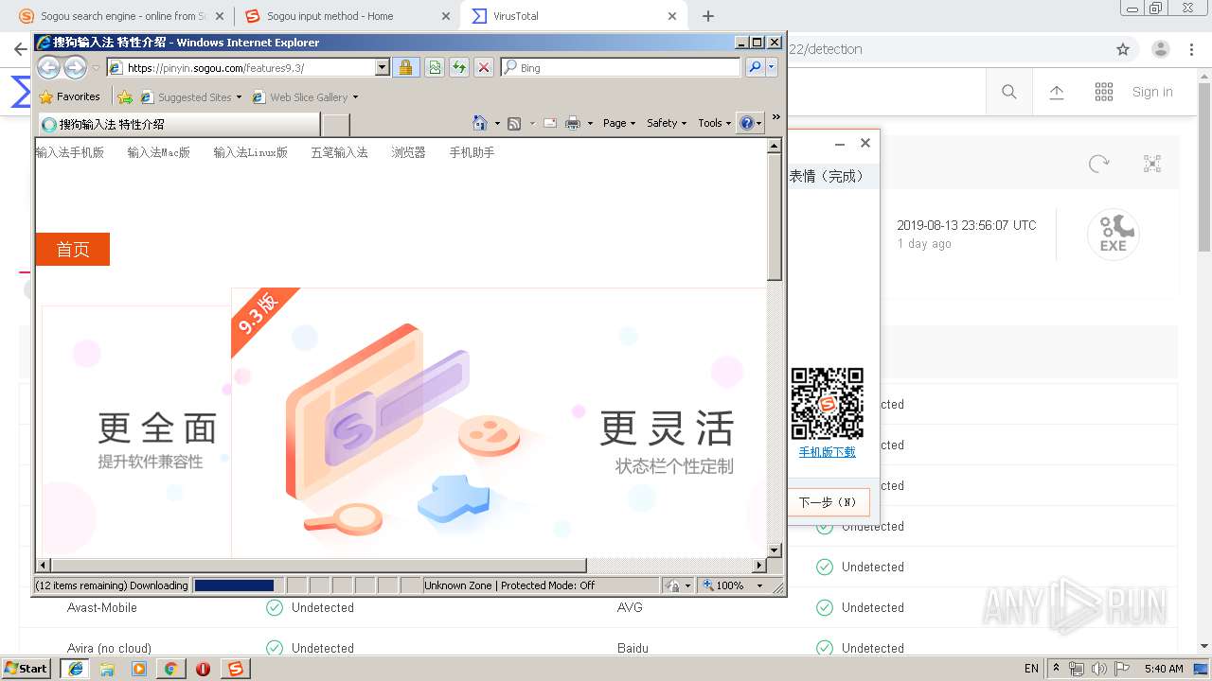Open 五笔输入法 link
Screen dimensions: 1212x681
pos(339,152)
